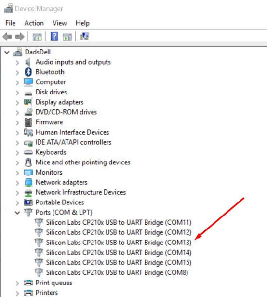Select the CP210x USB to UART Bridge (COM11) device
This screenshot has width=267, height=297.
(119, 222)
